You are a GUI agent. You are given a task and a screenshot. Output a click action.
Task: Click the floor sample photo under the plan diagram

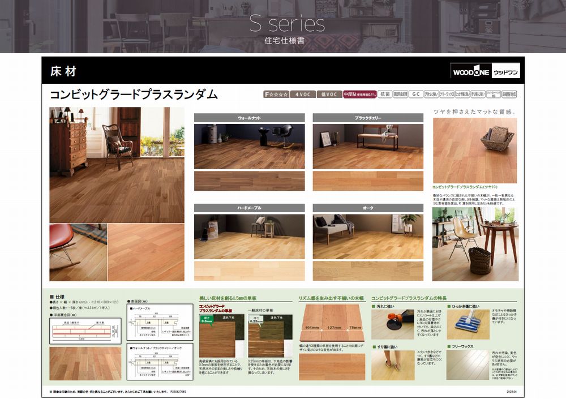[85, 363]
